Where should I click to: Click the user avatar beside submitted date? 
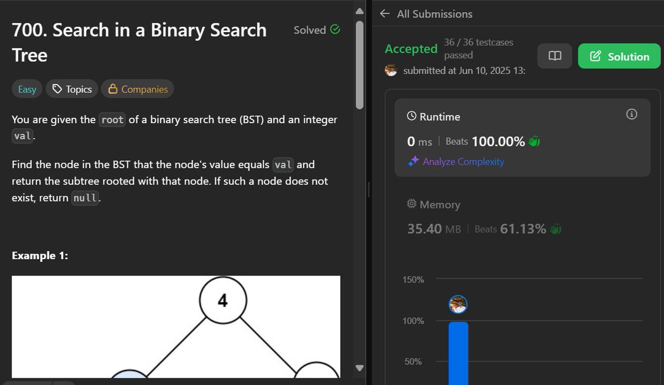[391, 70]
